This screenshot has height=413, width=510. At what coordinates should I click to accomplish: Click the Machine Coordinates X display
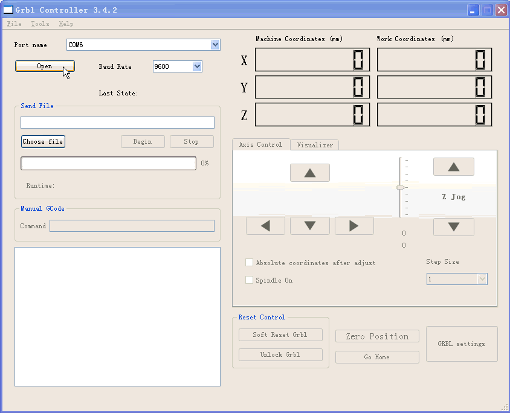pyautogui.click(x=312, y=59)
